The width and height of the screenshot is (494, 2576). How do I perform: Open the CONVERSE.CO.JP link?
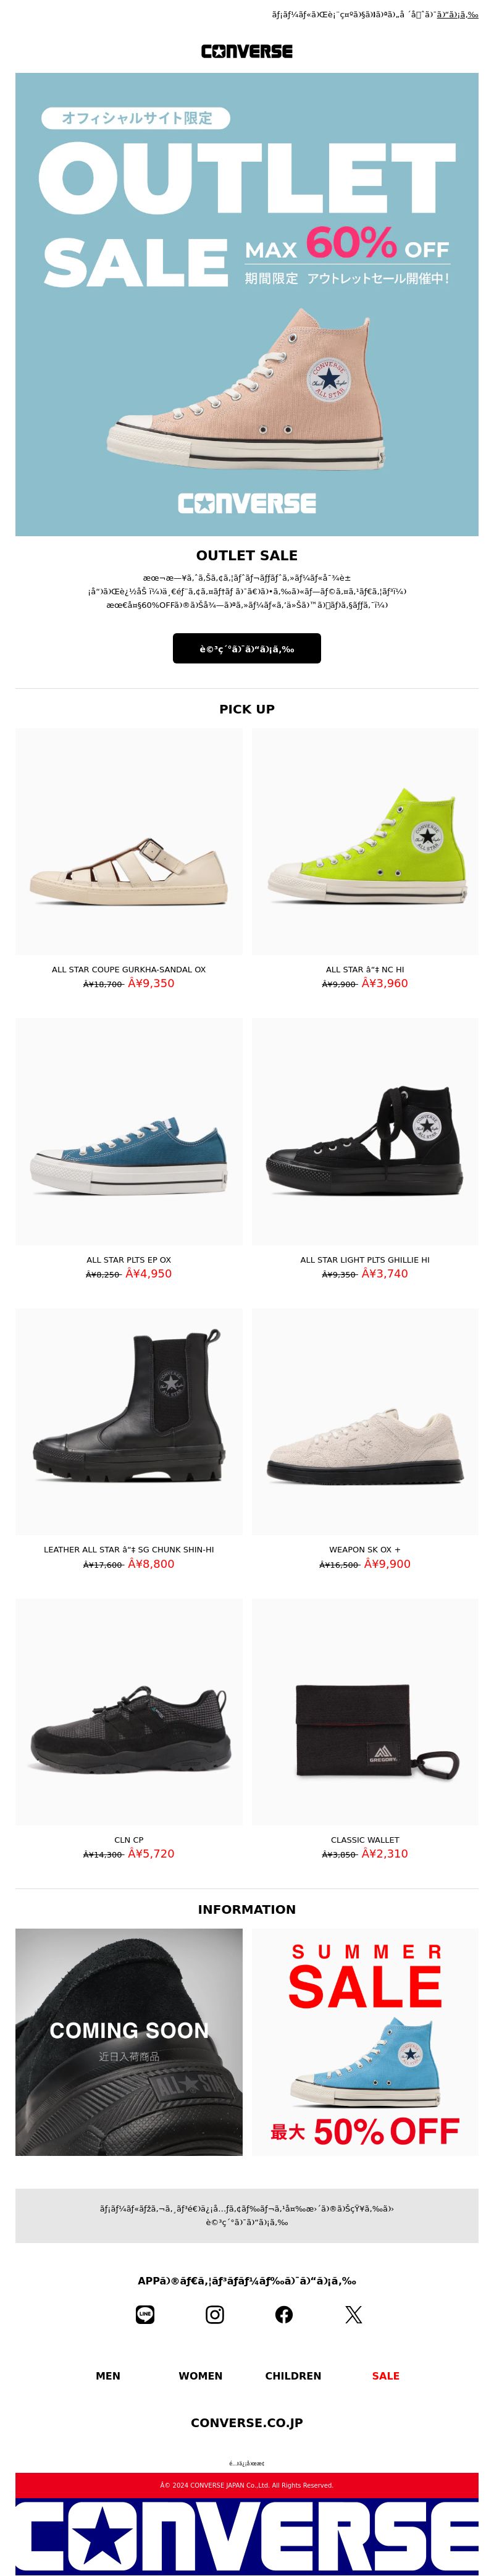(x=247, y=2422)
